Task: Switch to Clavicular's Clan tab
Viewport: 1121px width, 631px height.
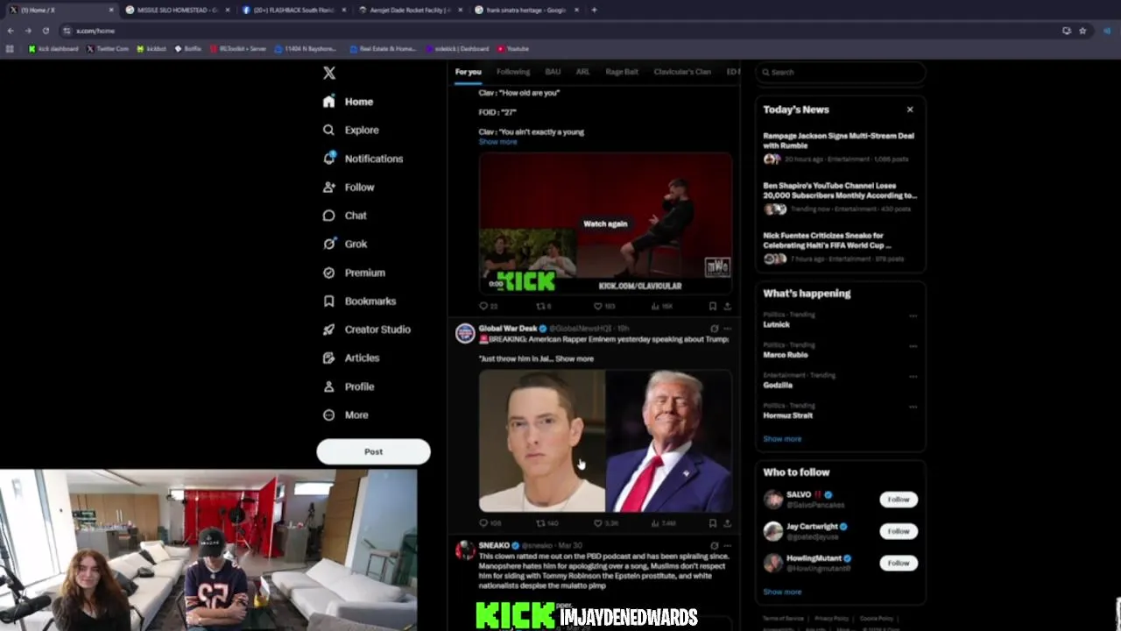Action: 682,72
